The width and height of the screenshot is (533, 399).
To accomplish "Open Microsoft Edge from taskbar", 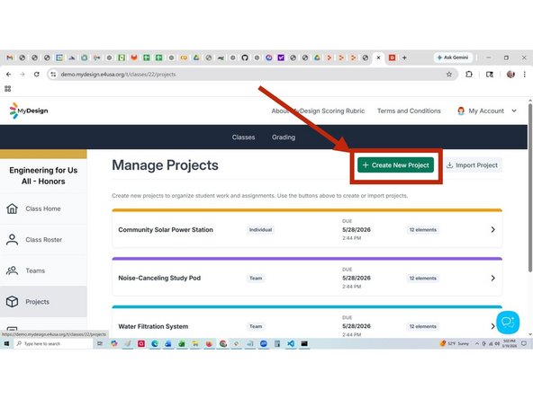I will (x=155, y=343).
